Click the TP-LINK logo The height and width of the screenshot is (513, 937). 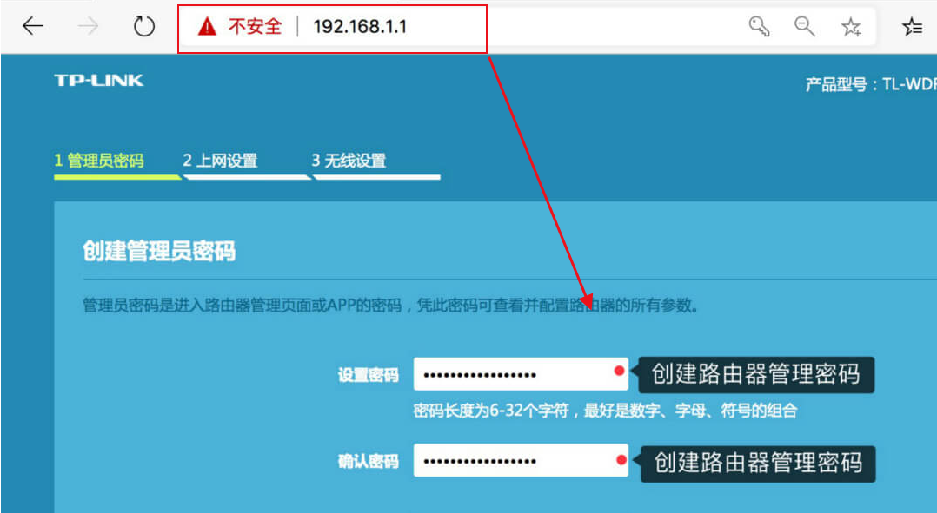tap(98, 81)
